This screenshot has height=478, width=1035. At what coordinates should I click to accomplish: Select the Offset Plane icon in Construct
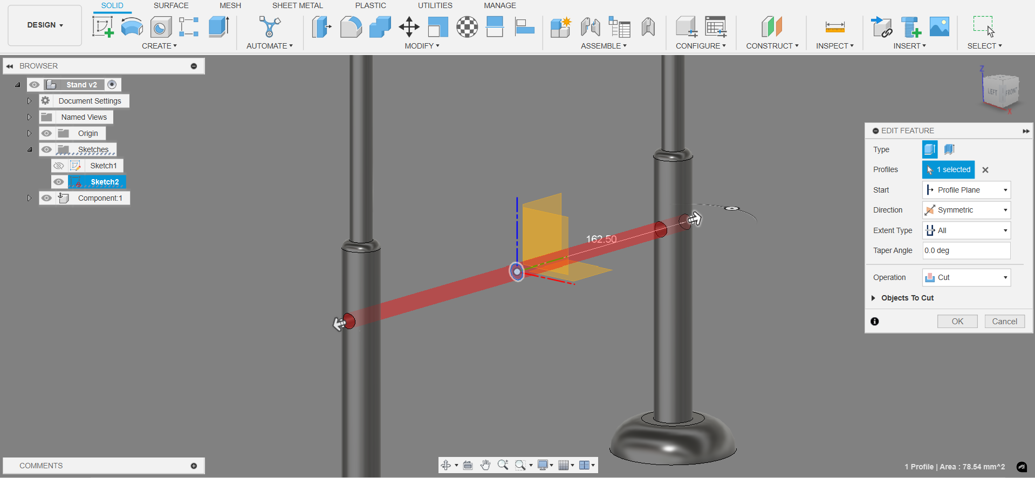pyautogui.click(x=772, y=26)
